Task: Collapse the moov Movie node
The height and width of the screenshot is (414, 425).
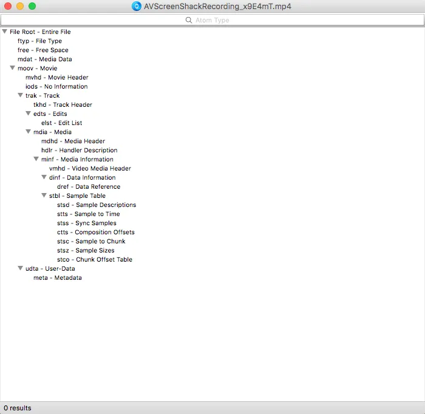Action: pos(13,68)
